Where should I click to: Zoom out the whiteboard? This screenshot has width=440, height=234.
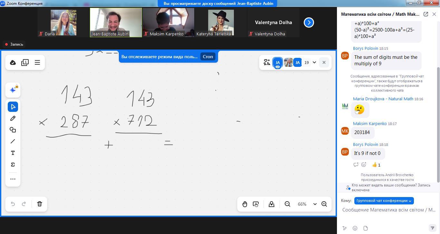point(287,204)
